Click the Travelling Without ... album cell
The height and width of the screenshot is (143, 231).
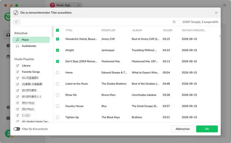coord(144,50)
